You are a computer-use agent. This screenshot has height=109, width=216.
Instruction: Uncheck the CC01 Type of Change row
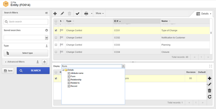(56, 30)
